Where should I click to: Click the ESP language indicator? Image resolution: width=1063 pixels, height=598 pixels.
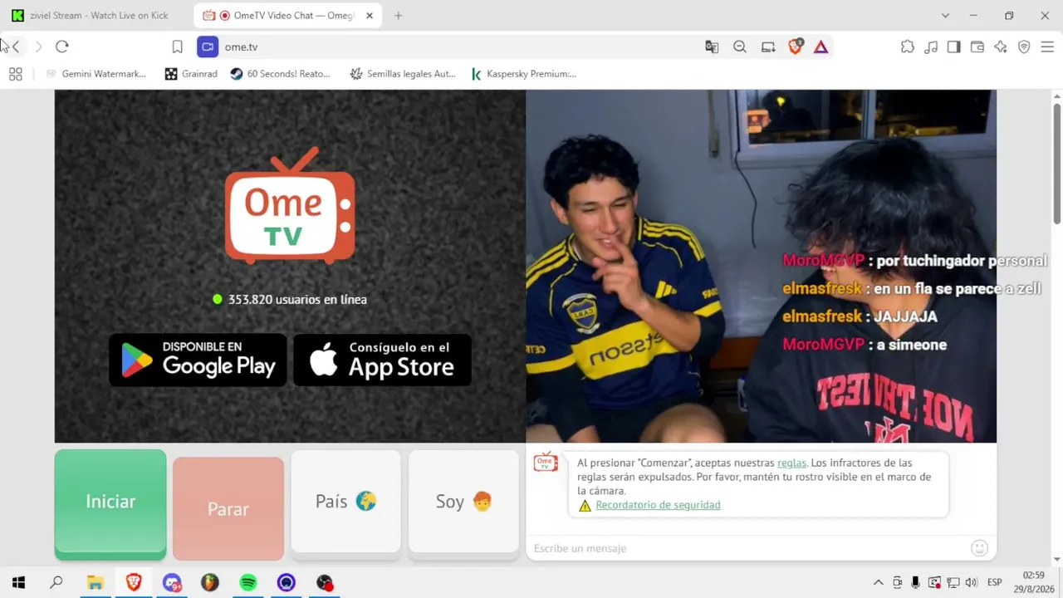coord(994,582)
